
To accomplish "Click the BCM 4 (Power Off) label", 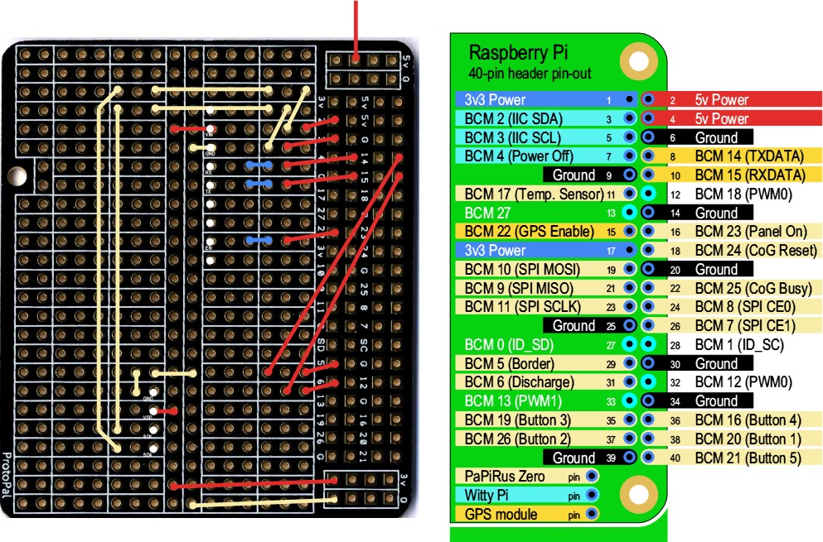I will point(519,156).
